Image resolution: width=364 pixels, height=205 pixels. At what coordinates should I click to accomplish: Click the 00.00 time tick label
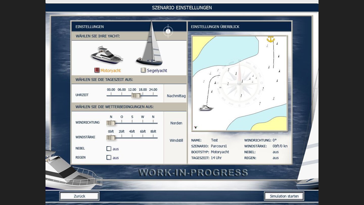[x=111, y=90]
